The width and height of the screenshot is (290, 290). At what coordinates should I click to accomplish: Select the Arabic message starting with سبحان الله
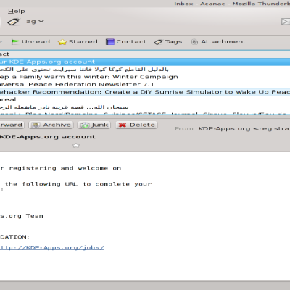[x=145, y=107]
